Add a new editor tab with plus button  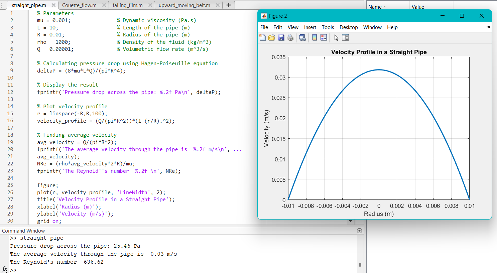tap(229, 5)
